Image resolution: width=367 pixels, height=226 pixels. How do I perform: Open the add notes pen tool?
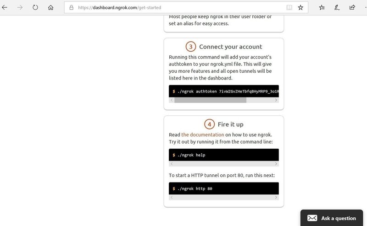pos(337,7)
